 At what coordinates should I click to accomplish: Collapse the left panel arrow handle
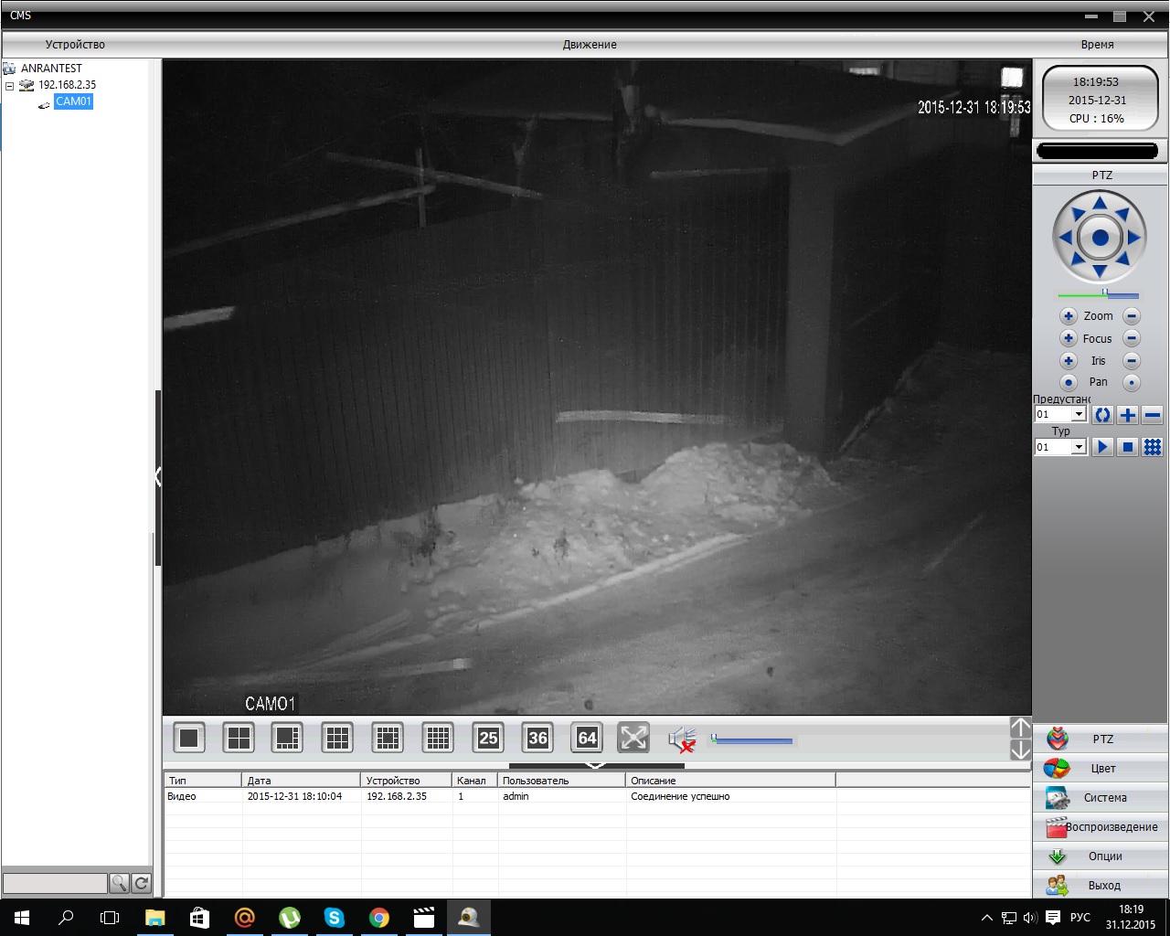158,477
